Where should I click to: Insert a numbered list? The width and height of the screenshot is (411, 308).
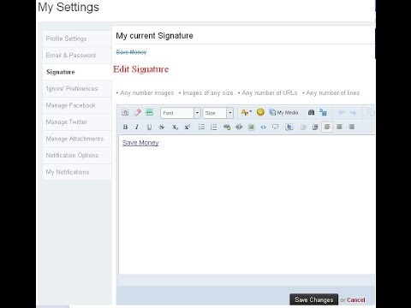pos(213,127)
